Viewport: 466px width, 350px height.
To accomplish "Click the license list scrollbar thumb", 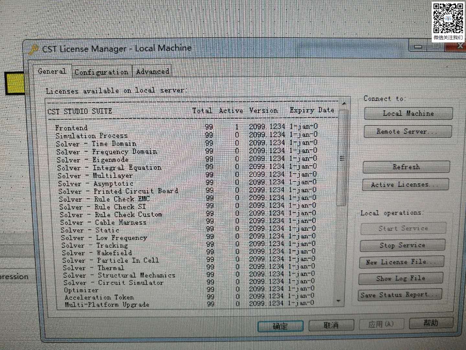I will pos(342,158).
